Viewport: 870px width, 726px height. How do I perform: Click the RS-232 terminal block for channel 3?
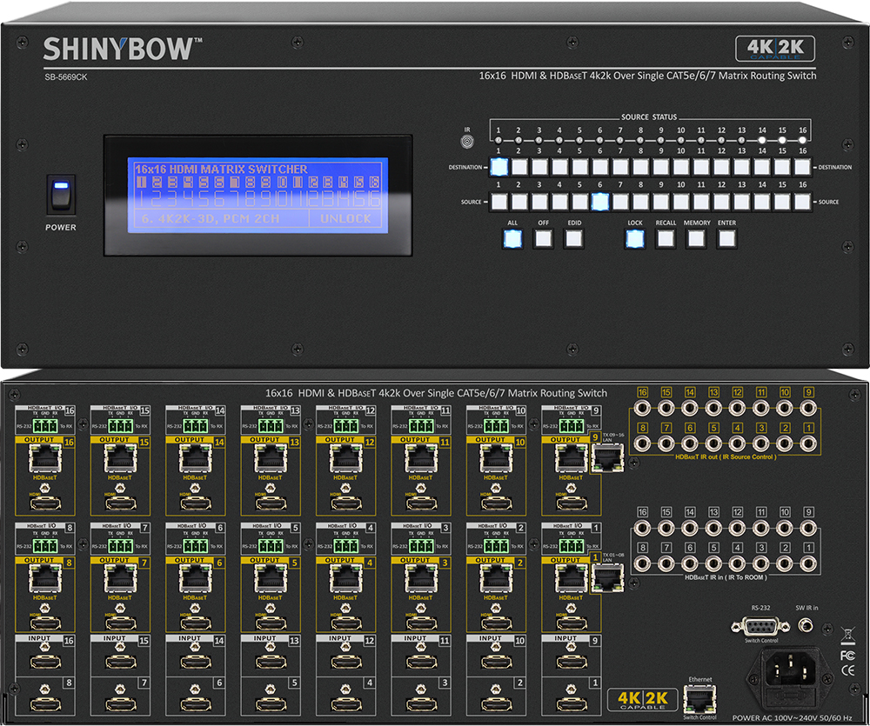click(x=421, y=546)
